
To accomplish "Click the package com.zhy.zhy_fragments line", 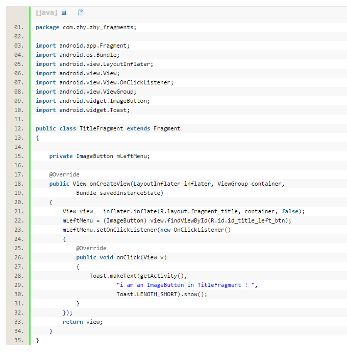I will 86,27.
